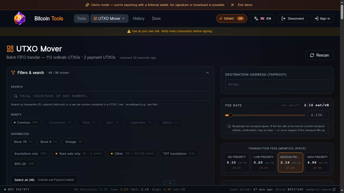Open the Docs page

tap(156, 18)
